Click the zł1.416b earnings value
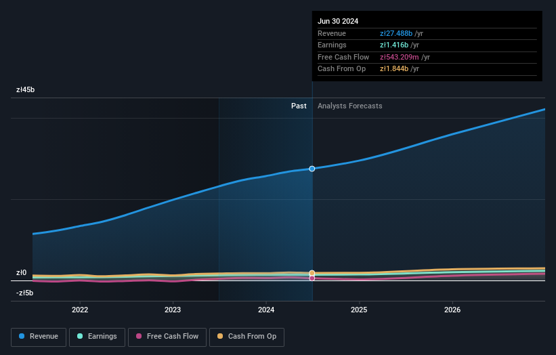Viewport: 556px width, 355px height. tap(394, 45)
